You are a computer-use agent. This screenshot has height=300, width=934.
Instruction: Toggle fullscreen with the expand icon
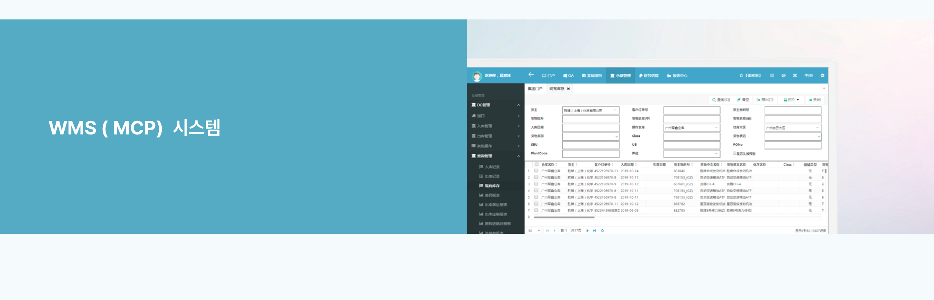(x=795, y=75)
